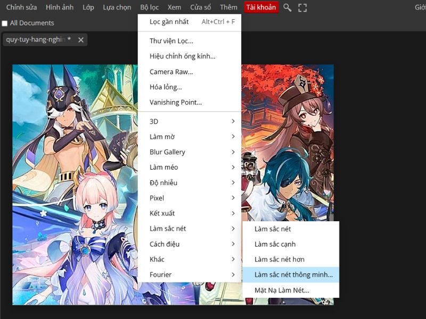Expand the Làm mờ submenu arrow
This screenshot has height=319, width=426.
tap(233, 137)
